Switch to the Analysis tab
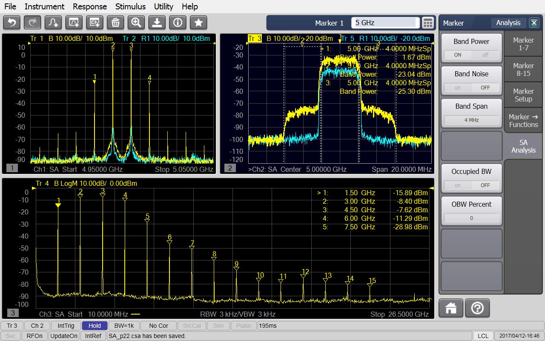Image resolution: width=545 pixels, height=341 pixels. point(508,23)
